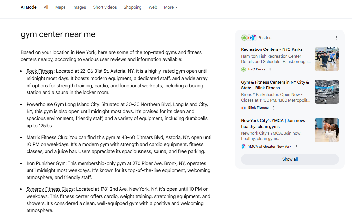Click the 'Blink Fitness' source name
This screenshot has width=352, height=217.
click(x=258, y=108)
